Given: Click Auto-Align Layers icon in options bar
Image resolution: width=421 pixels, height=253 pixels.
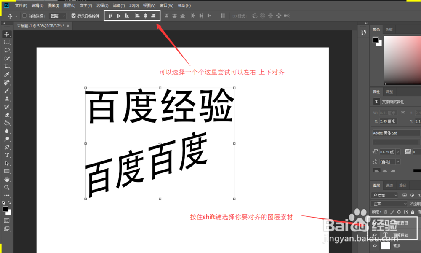Looking at the screenshot, I should [223, 16].
